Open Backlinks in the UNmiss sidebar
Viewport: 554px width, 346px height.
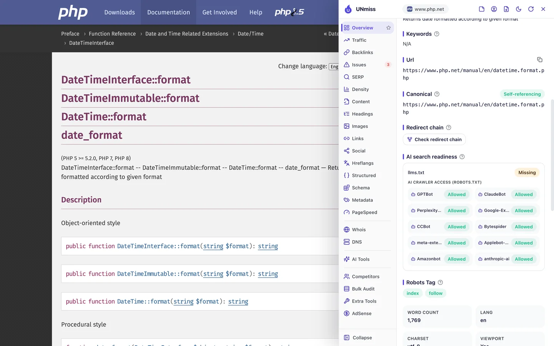[367, 52]
